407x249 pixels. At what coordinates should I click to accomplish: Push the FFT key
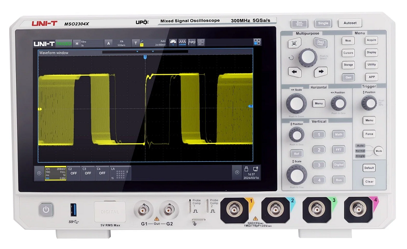[339, 150]
